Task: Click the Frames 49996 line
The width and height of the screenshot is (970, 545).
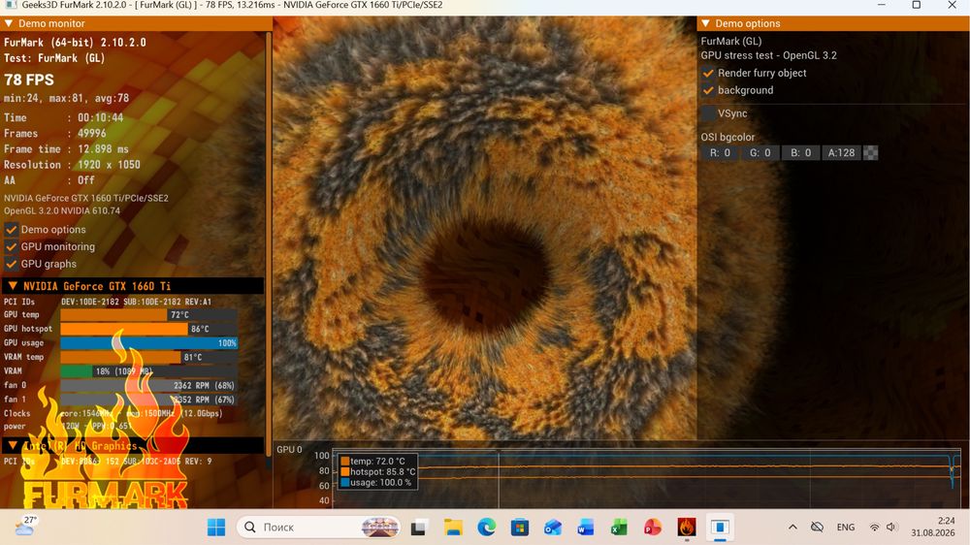Action: (55, 133)
